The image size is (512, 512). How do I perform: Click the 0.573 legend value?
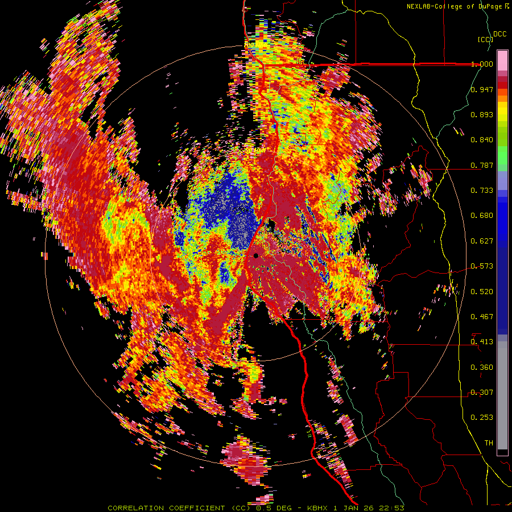[x=482, y=266]
